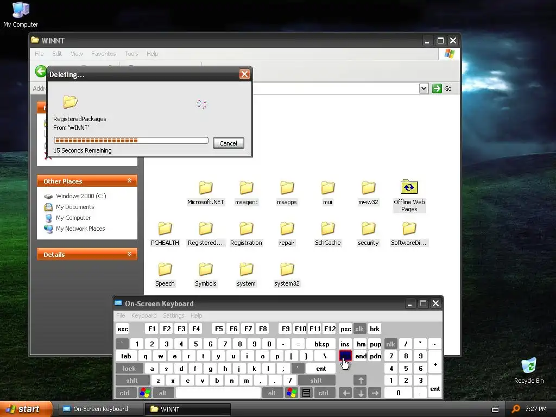This screenshot has height=417, width=556.
Task: Toggle the left ctrl key
Action: (125, 393)
